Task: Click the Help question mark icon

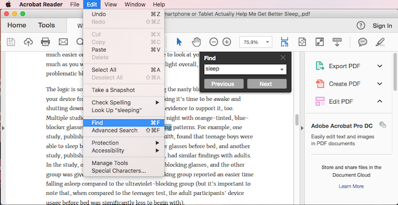Action: [360, 25]
